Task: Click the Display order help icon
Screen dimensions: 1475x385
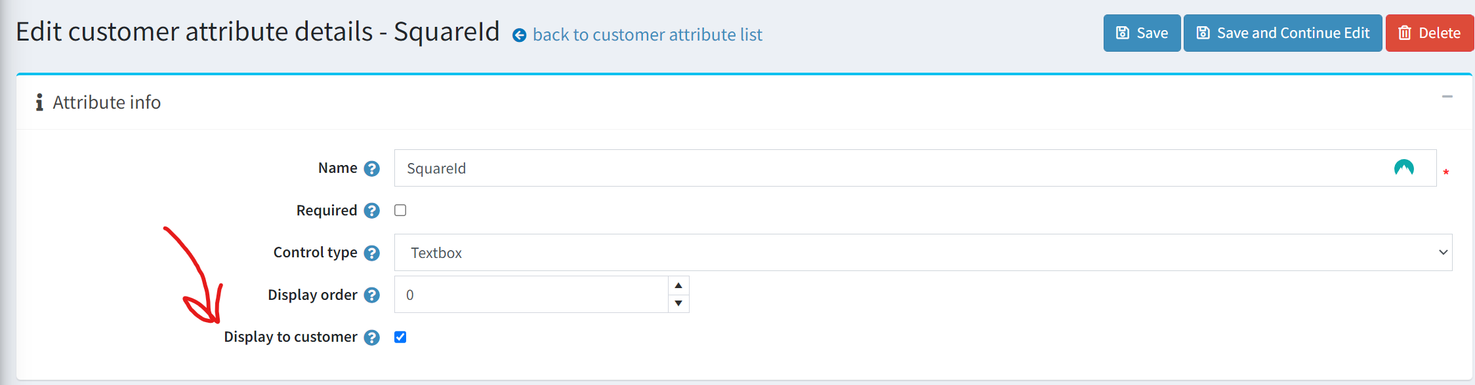Action: pos(372,295)
